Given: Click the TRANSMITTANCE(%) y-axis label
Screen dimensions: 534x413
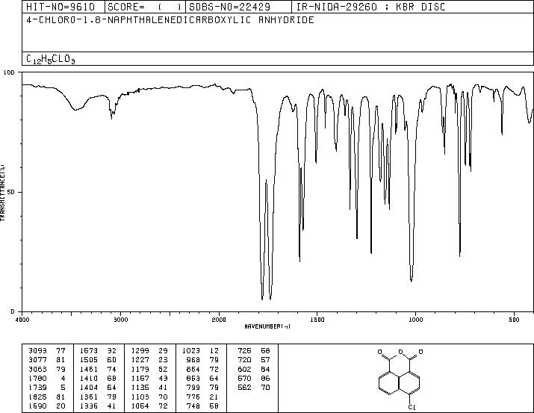Looking at the screenshot, I should (x=2, y=192).
